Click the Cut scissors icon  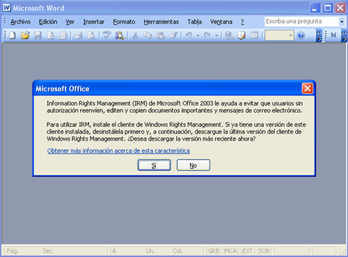(135, 36)
